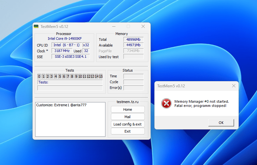
Task: Minimize the TestMem5 main window
Action: (x=114, y=26)
